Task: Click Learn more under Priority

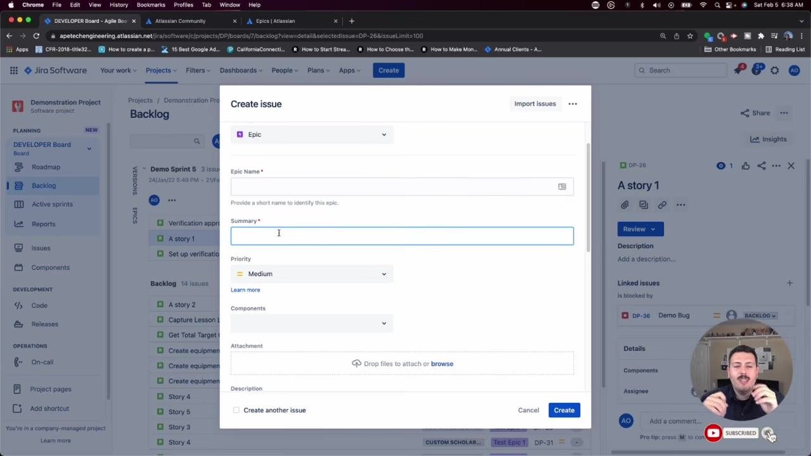Action: tap(245, 290)
